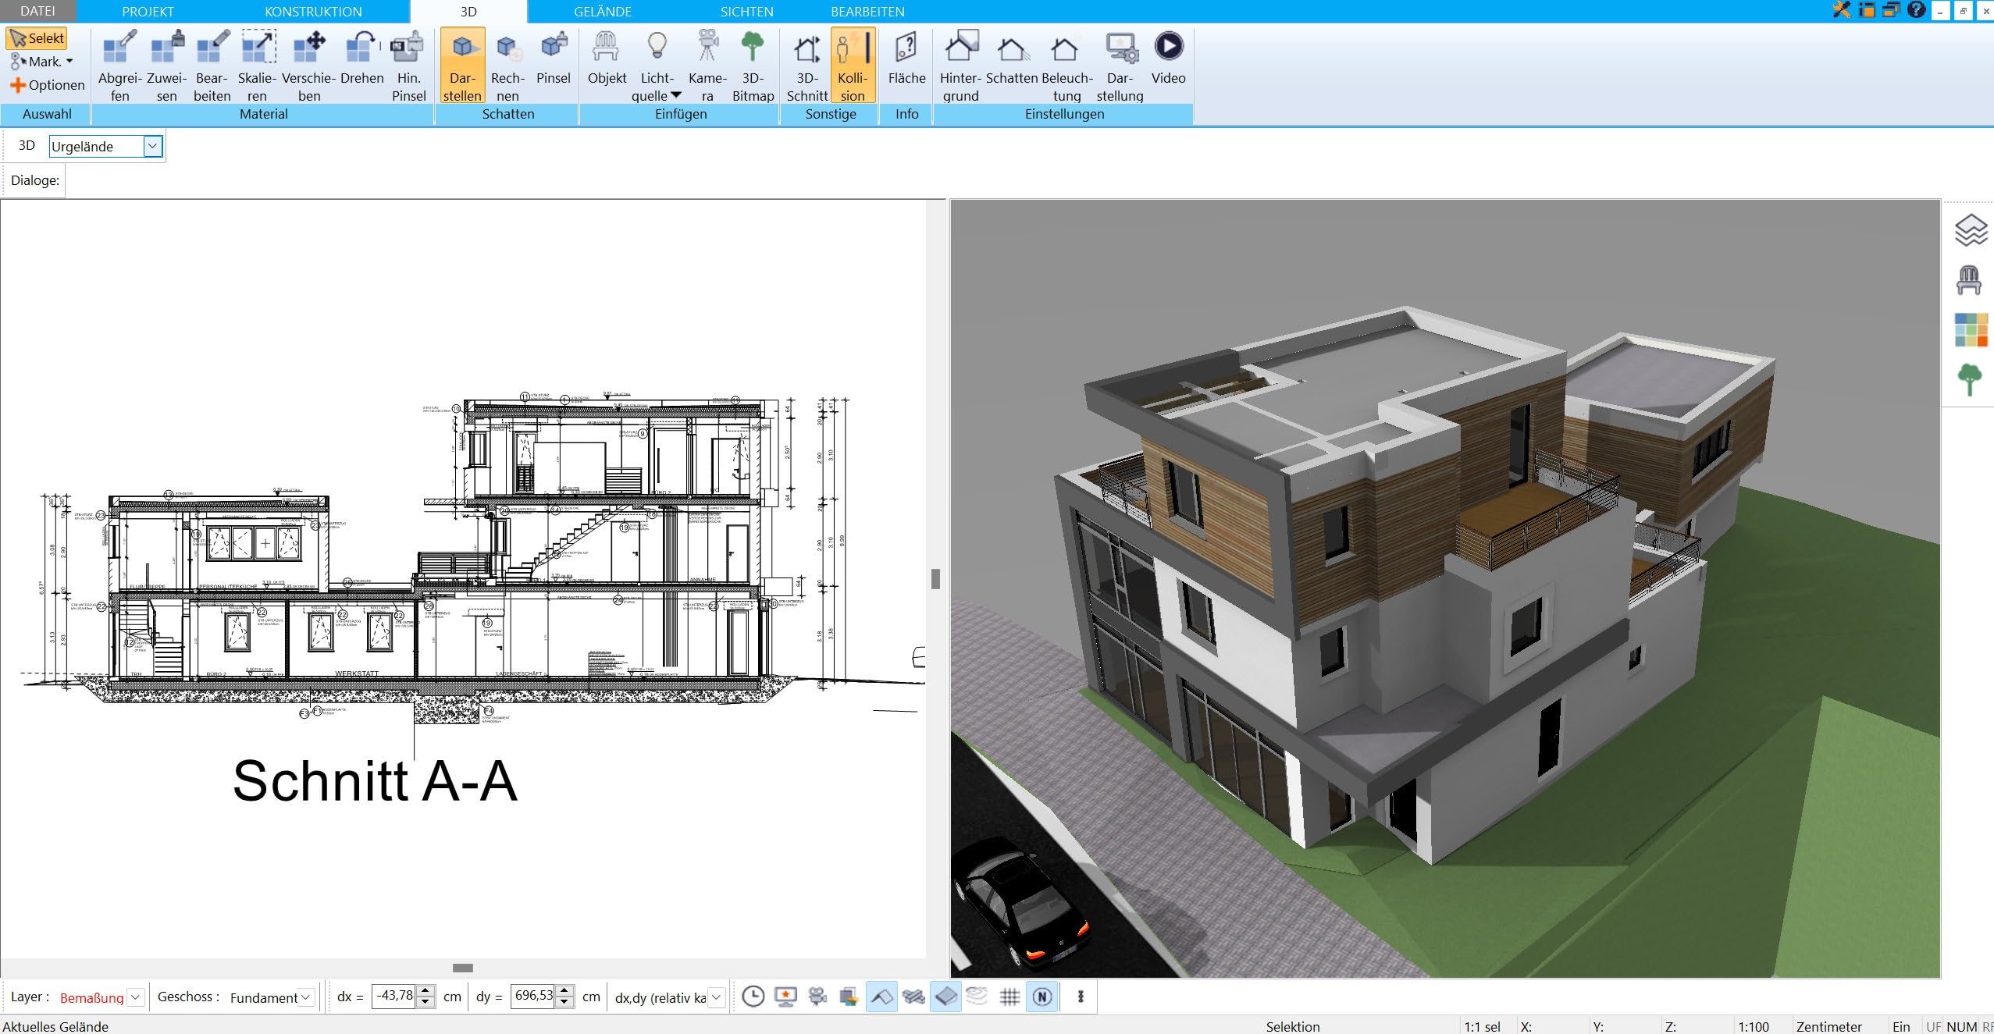The image size is (1994, 1034).
Task: Open the Mark. dropdown menu
Action: [41, 62]
